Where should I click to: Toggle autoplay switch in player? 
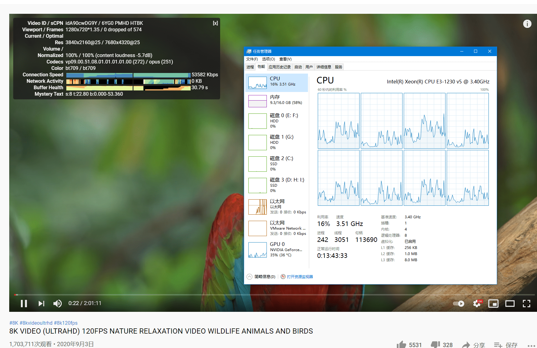tap(458, 304)
